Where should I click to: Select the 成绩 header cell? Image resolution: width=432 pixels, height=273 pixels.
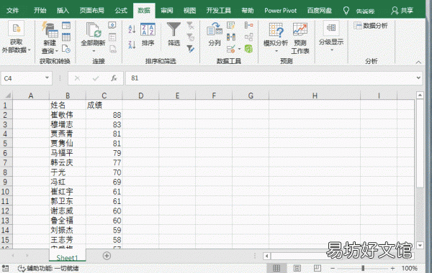104,105
